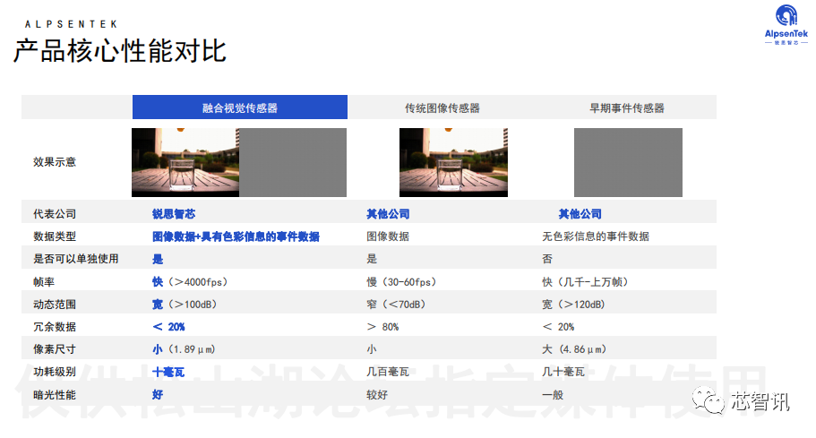This screenshot has width=816, height=438.
Task: Click the 十毫瓦 power consumption value
Action: point(168,372)
